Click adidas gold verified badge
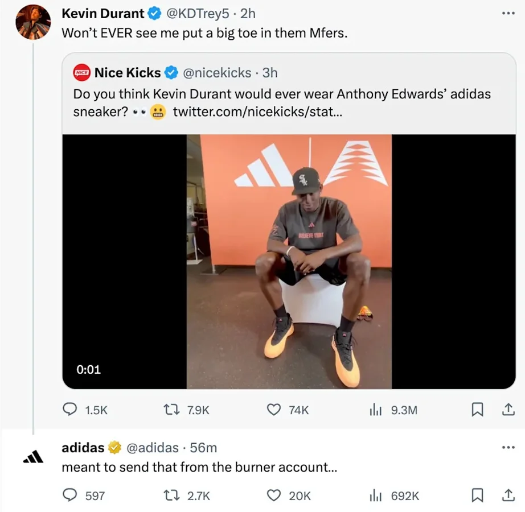Viewport: 525px width, 512px height. [x=114, y=448]
